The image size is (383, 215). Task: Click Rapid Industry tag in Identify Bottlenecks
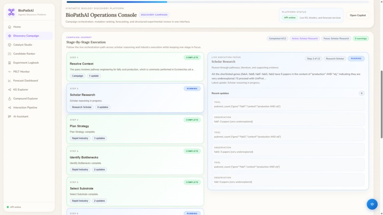pyautogui.click(x=80, y=169)
